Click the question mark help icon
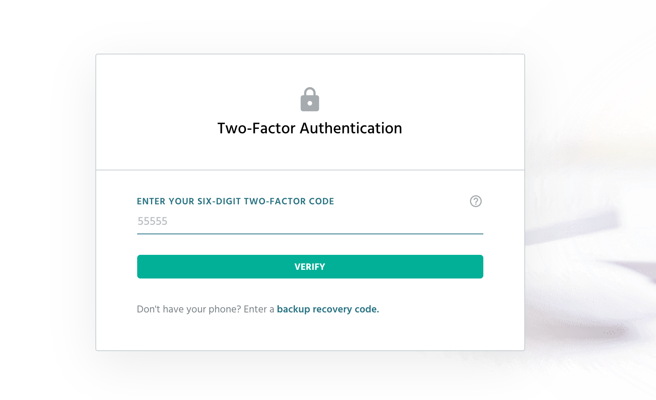 476,201
